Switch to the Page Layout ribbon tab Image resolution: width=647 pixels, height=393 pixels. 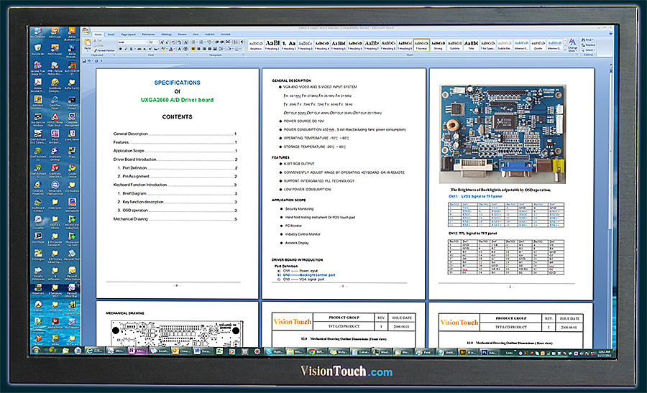tap(129, 34)
